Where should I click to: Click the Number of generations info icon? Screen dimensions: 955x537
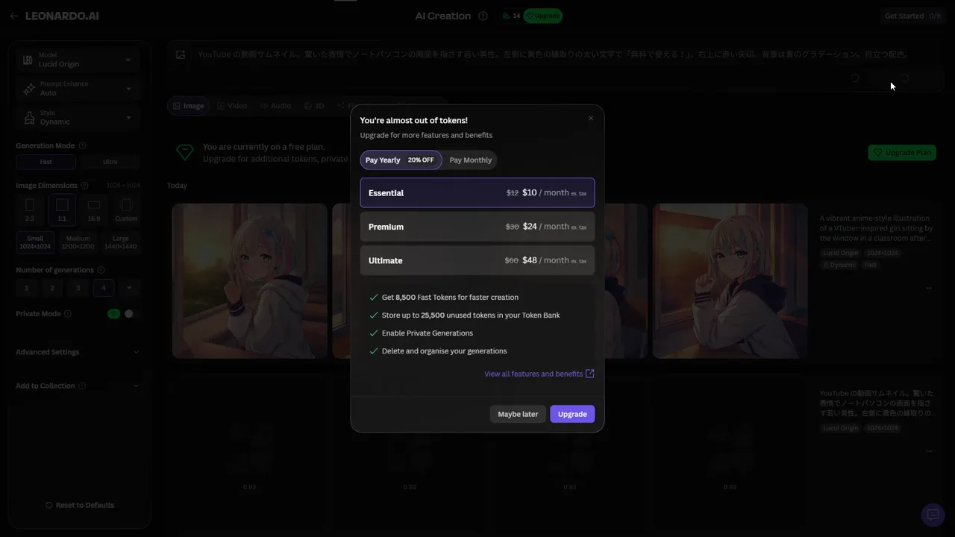(x=101, y=270)
